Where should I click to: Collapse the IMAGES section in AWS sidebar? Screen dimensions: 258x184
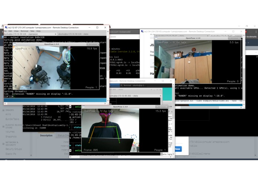click(3, 110)
